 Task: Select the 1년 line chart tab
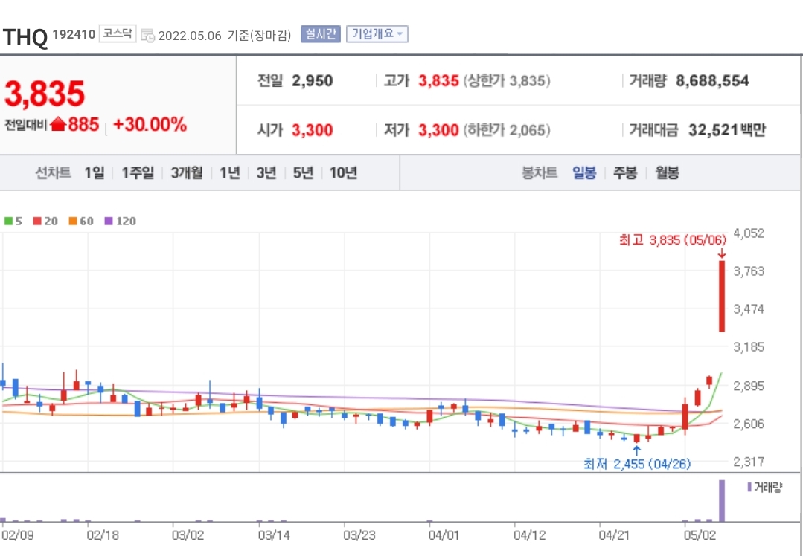pyautogui.click(x=230, y=173)
